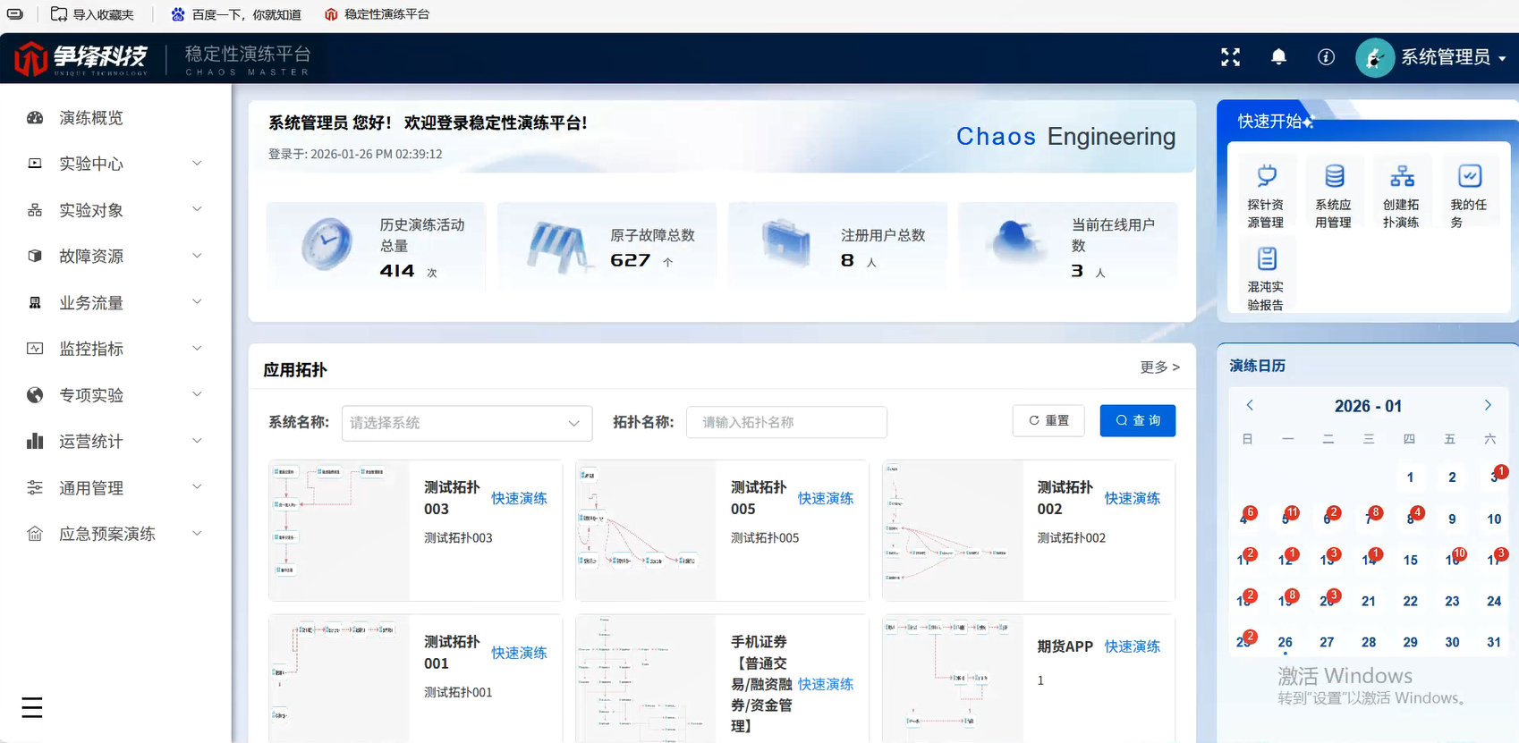Expand the 实验中心 sidebar menu

116,164
